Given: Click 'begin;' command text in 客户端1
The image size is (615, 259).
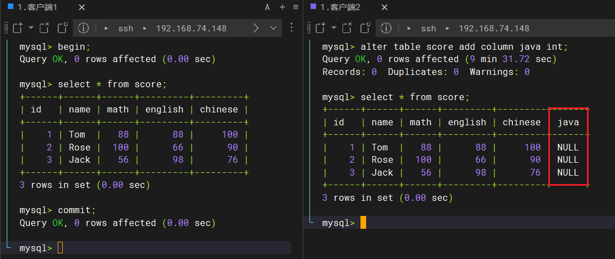Looking at the screenshot, I should pos(74,47).
